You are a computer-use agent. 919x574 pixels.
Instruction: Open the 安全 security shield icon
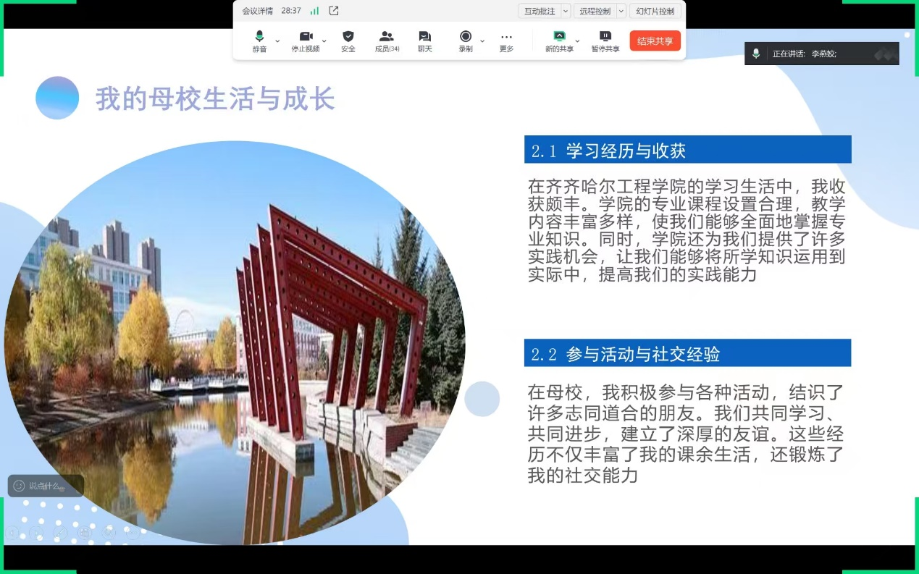(348, 41)
